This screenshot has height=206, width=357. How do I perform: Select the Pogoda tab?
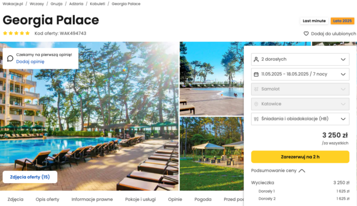point(203,199)
